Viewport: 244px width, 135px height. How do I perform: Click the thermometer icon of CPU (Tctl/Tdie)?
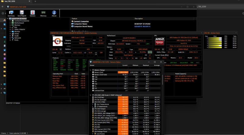tap(93, 97)
